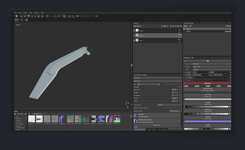Add a fill layer from Layers toolbar

[x=173, y=26]
